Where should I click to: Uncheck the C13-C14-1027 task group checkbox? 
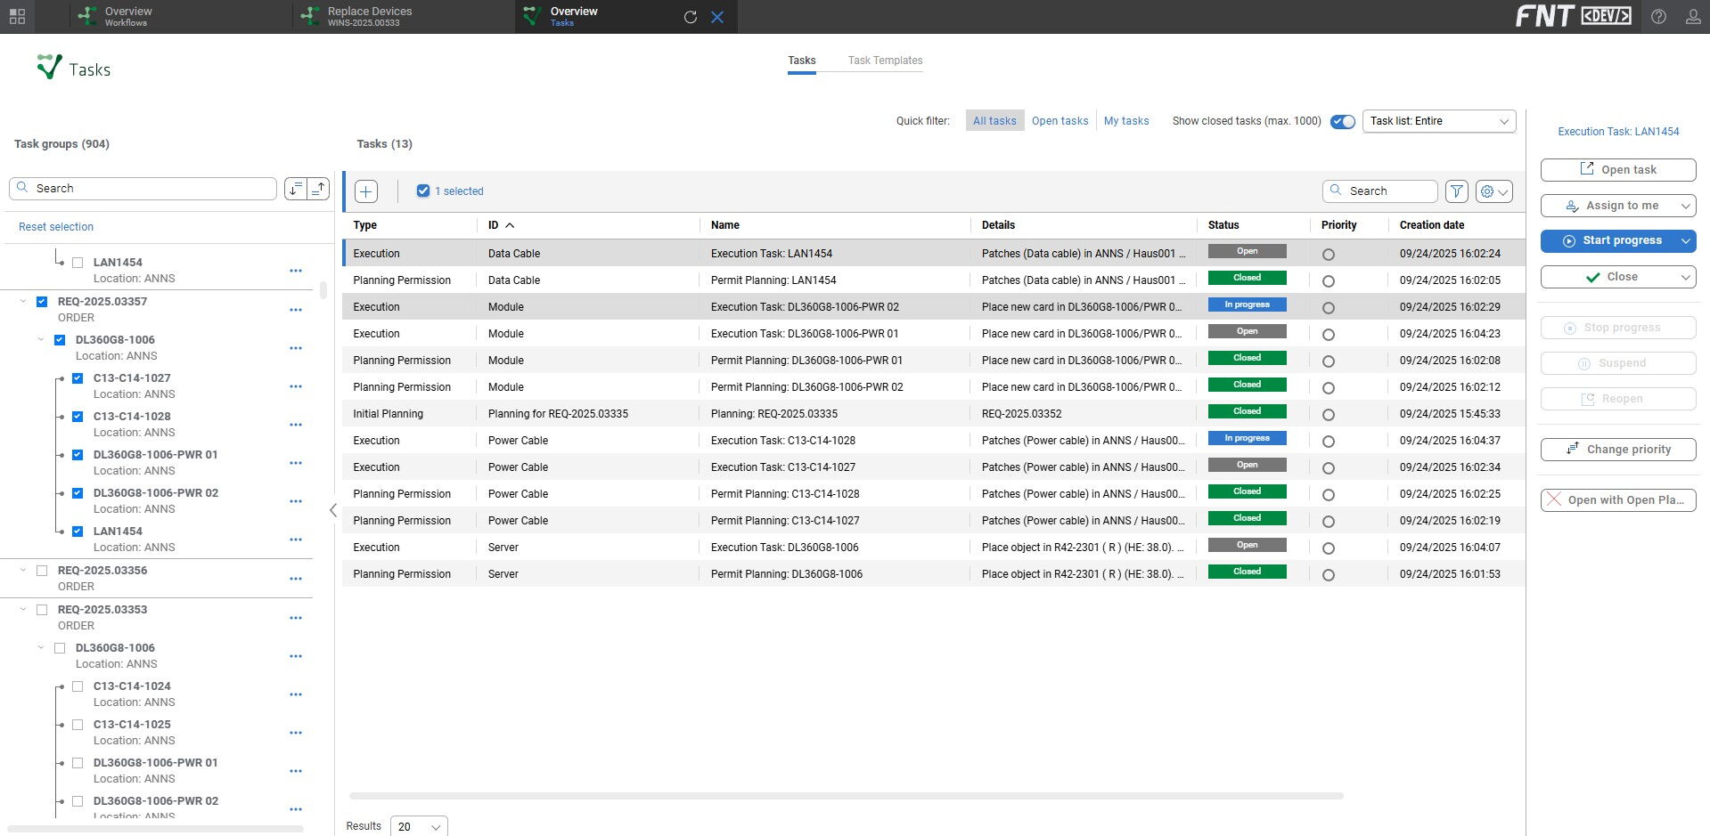tap(78, 378)
